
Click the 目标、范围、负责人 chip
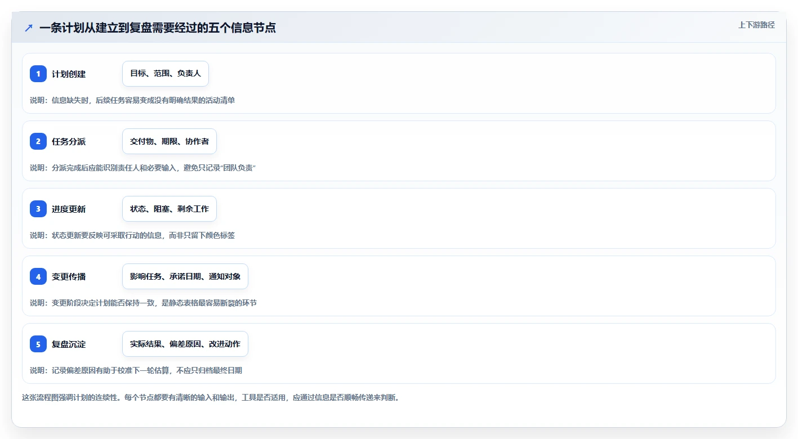[x=166, y=74]
